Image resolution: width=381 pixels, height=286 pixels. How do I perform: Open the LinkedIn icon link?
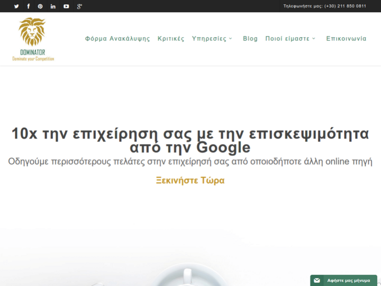(53, 6)
